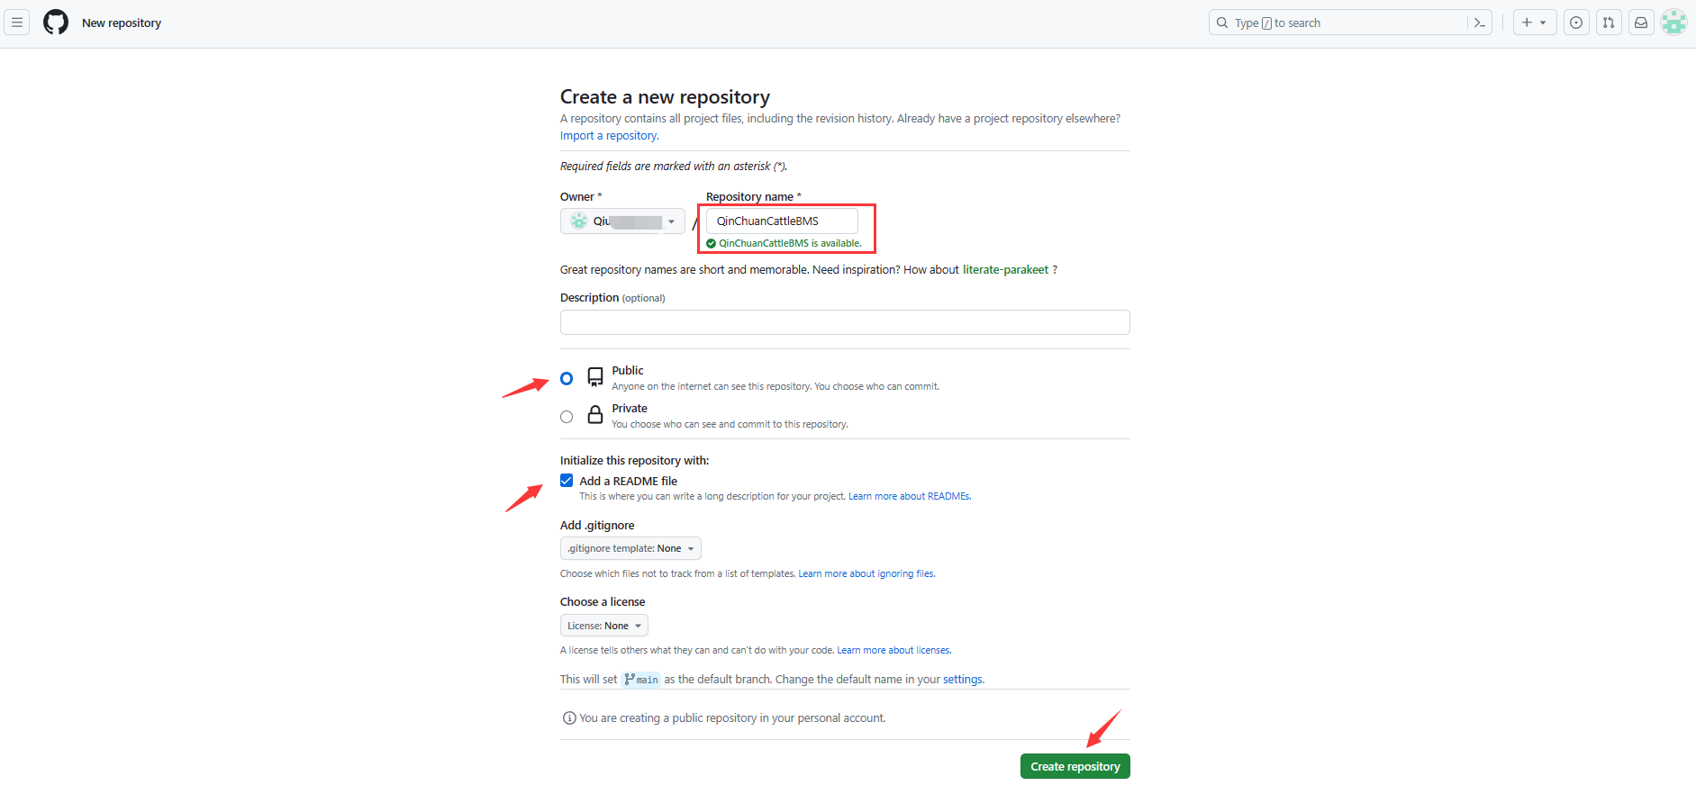
Task: Click the user profile avatar
Action: (1673, 23)
